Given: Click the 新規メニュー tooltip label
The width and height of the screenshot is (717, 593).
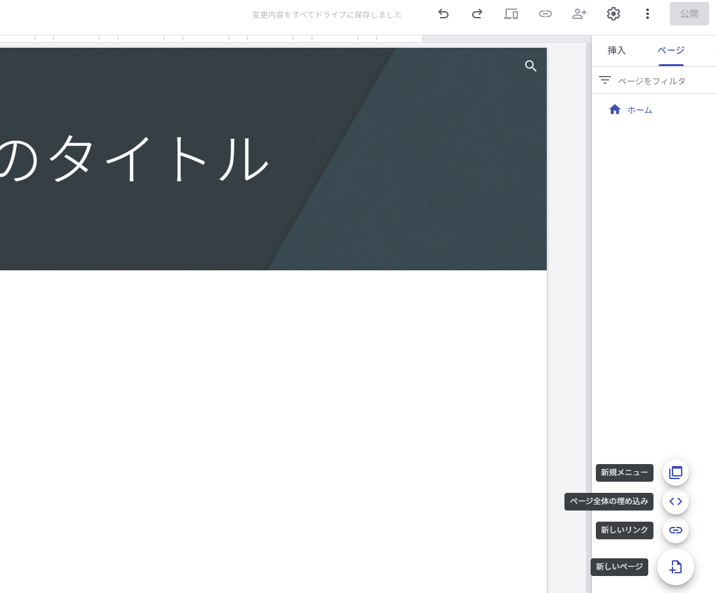Looking at the screenshot, I should pos(624,473).
